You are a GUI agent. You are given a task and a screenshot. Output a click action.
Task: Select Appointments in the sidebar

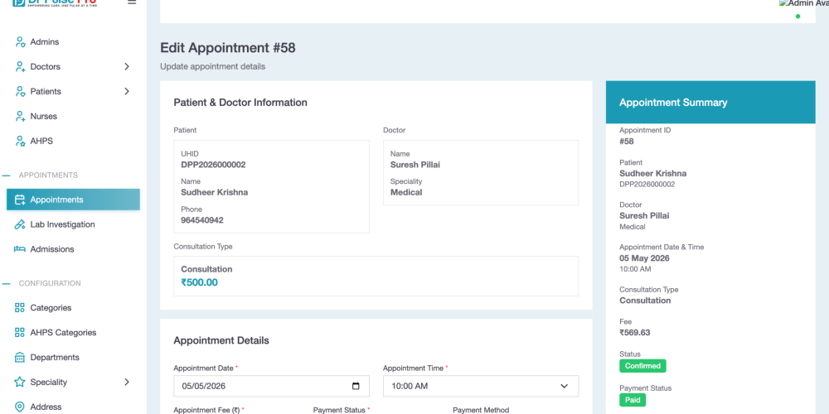pos(74,200)
